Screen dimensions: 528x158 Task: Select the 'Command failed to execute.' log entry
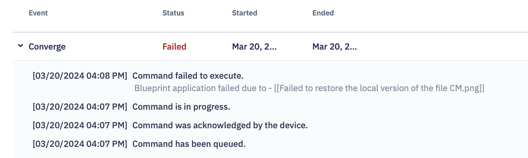pos(188,76)
